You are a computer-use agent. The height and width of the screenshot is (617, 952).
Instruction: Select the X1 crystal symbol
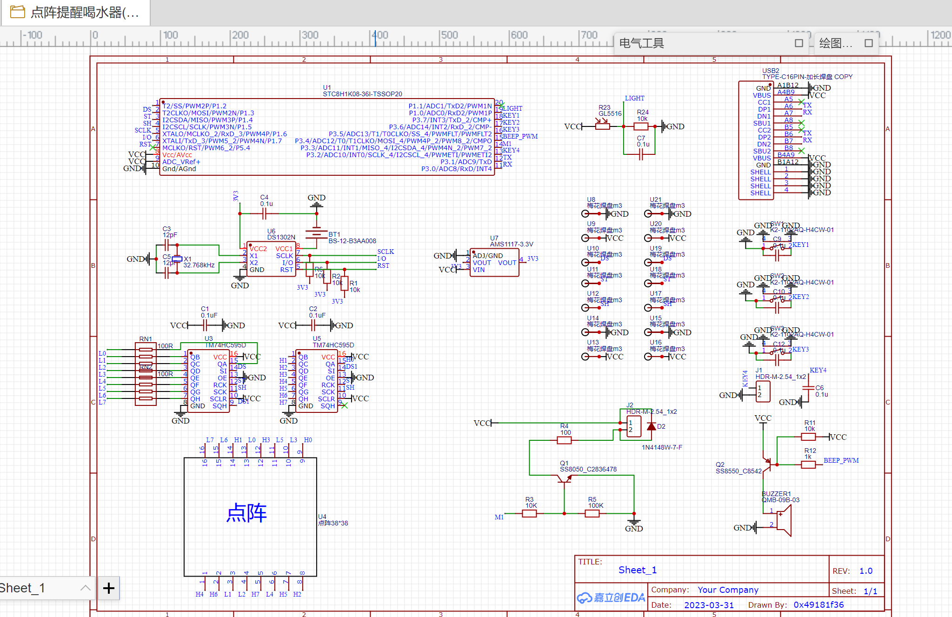tap(177, 259)
